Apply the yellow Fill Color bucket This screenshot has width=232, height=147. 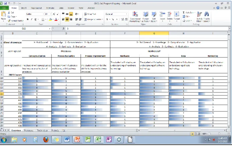point(50,19)
